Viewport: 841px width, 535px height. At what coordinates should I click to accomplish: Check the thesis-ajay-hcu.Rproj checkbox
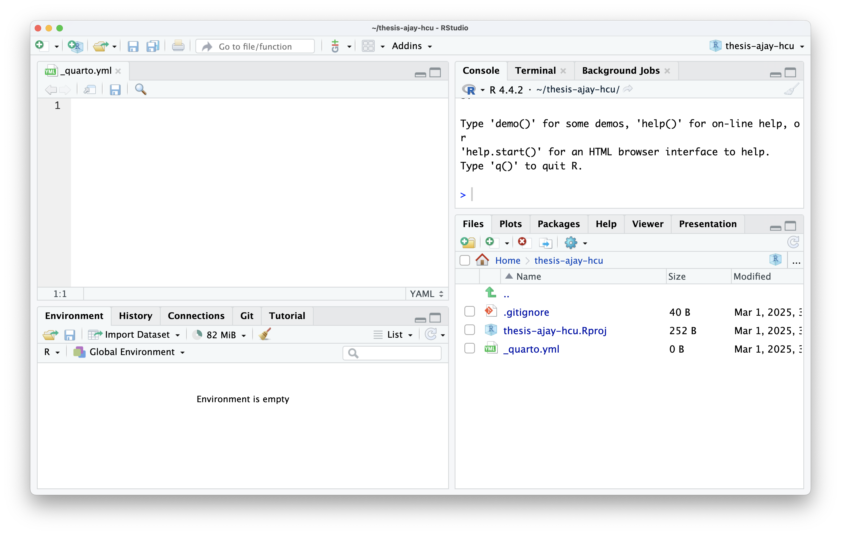click(x=469, y=330)
